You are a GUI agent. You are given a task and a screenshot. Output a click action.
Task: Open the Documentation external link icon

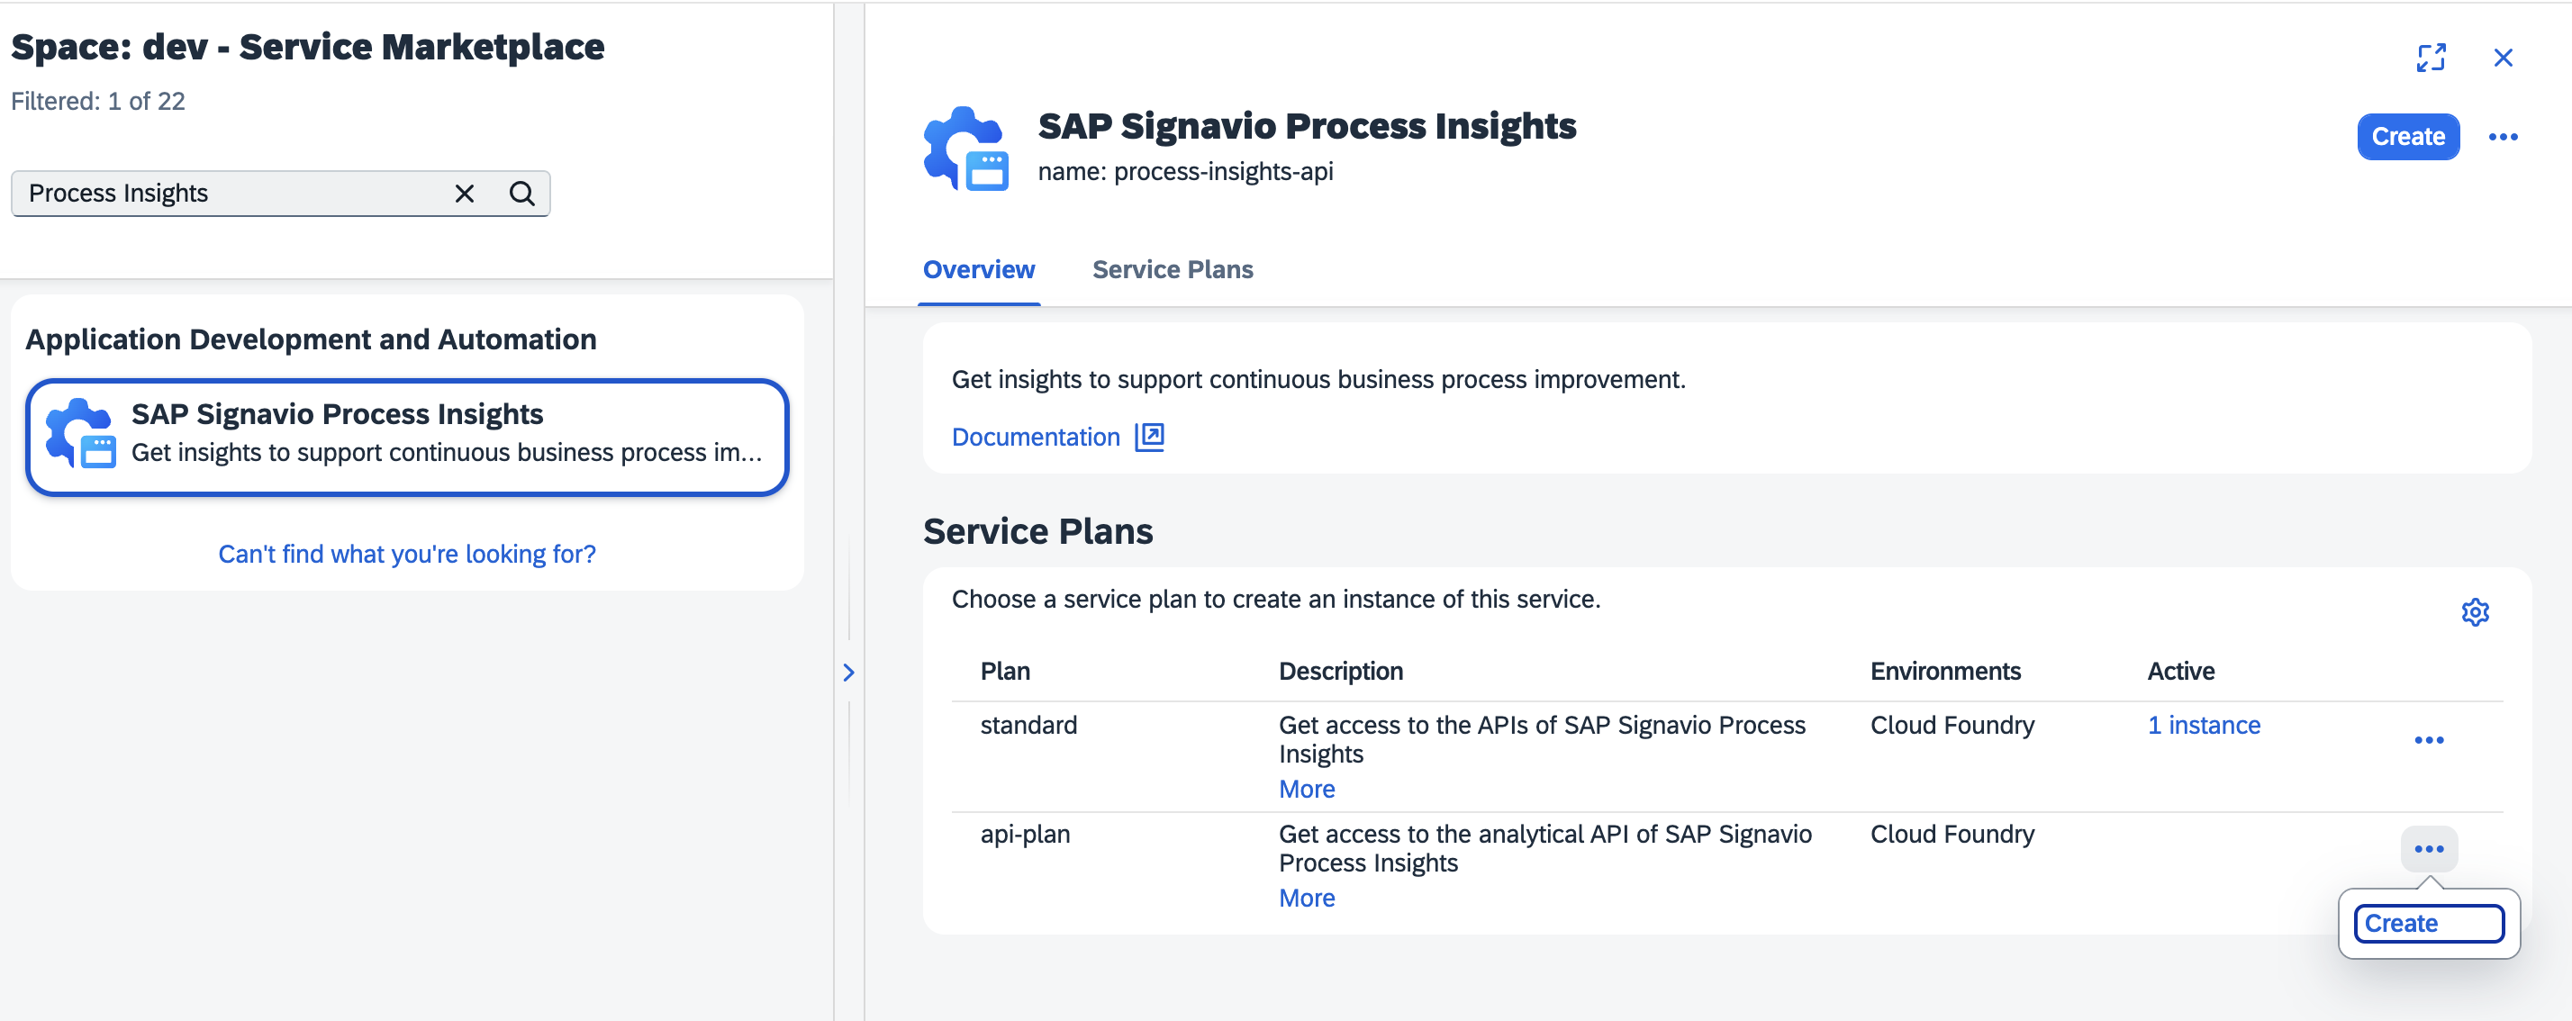pyautogui.click(x=1150, y=436)
